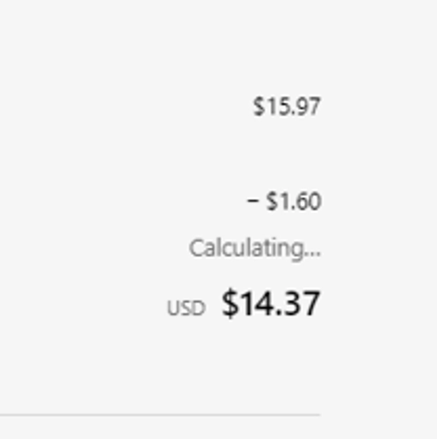Click the letter C in Calculating
Screen dimensions: 437x439
point(196,248)
